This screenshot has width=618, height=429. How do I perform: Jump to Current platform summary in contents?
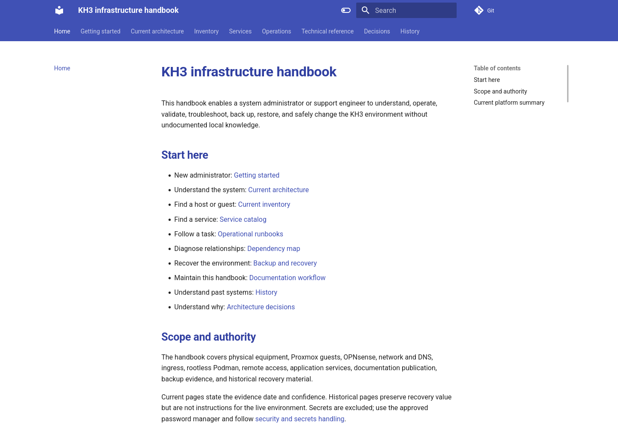(509, 103)
